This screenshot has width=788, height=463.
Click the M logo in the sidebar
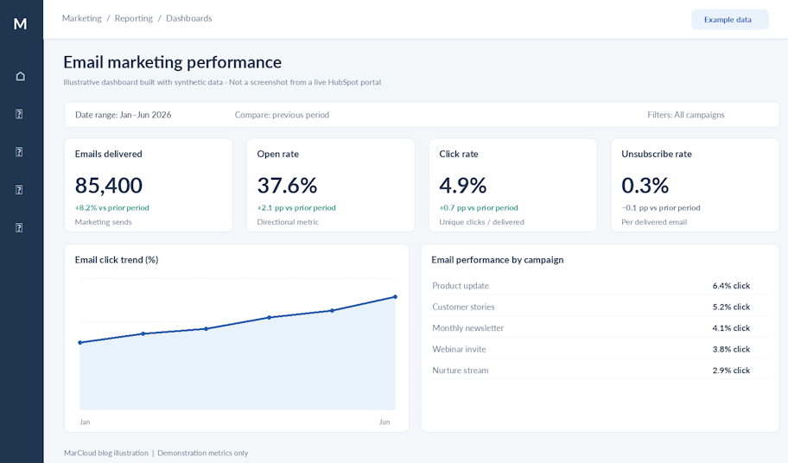(20, 23)
